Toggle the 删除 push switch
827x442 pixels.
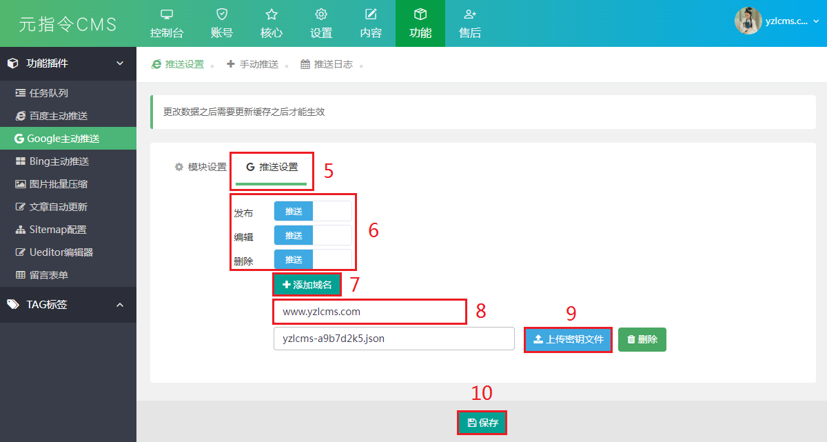click(x=312, y=259)
